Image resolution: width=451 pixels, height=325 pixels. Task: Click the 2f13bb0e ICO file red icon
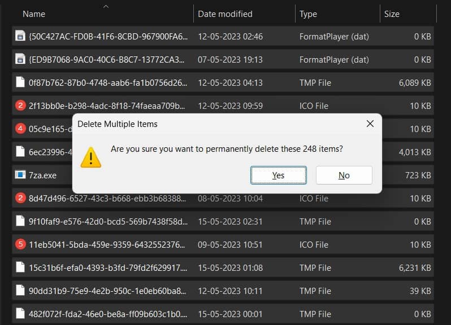coord(20,106)
